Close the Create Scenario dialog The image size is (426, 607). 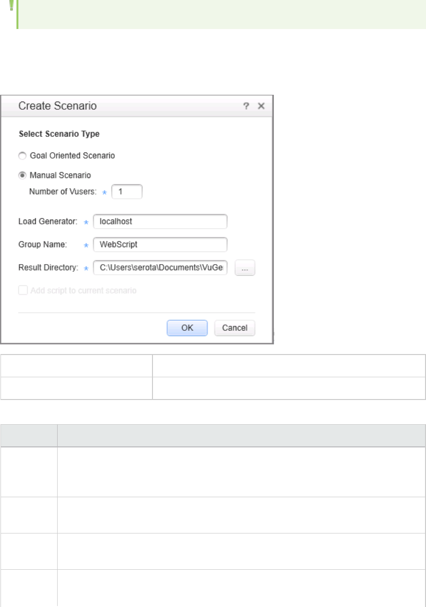click(261, 106)
